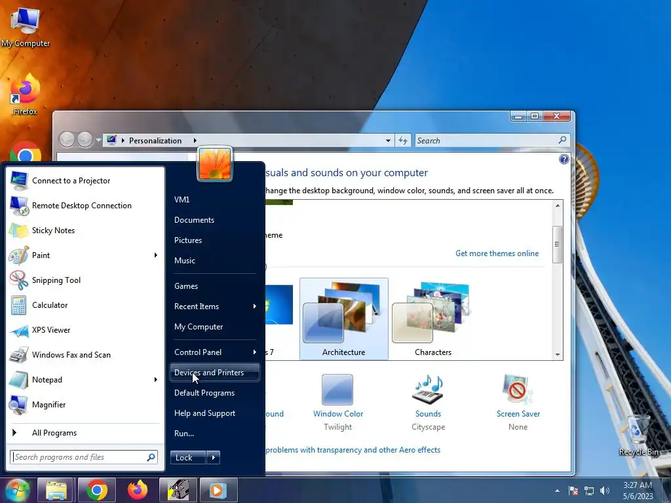
Task: Open Pictures from Start menu
Action: click(x=215, y=240)
